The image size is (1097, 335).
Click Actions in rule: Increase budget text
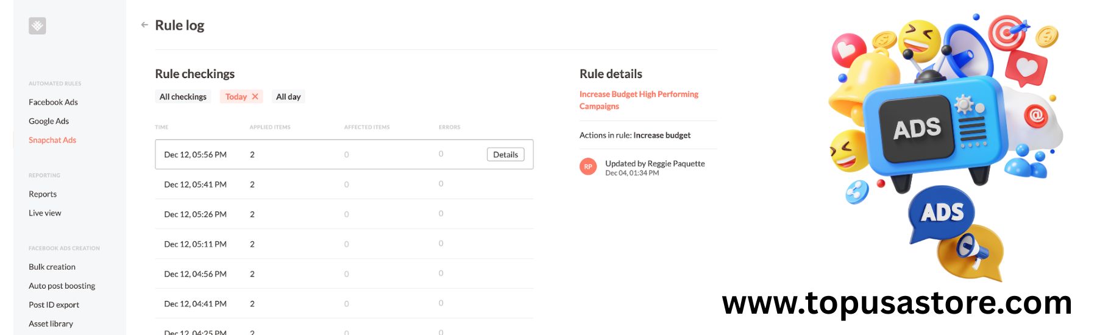pos(635,135)
